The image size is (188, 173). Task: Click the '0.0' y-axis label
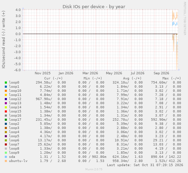click(18, 34)
